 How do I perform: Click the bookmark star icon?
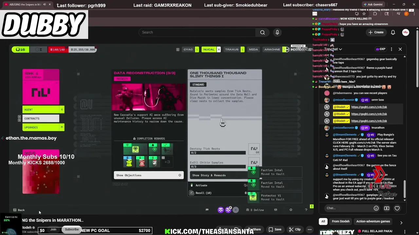364,14
